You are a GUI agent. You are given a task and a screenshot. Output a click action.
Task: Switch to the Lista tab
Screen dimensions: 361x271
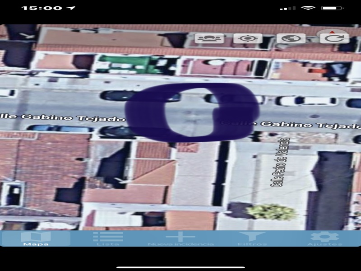(x=108, y=238)
